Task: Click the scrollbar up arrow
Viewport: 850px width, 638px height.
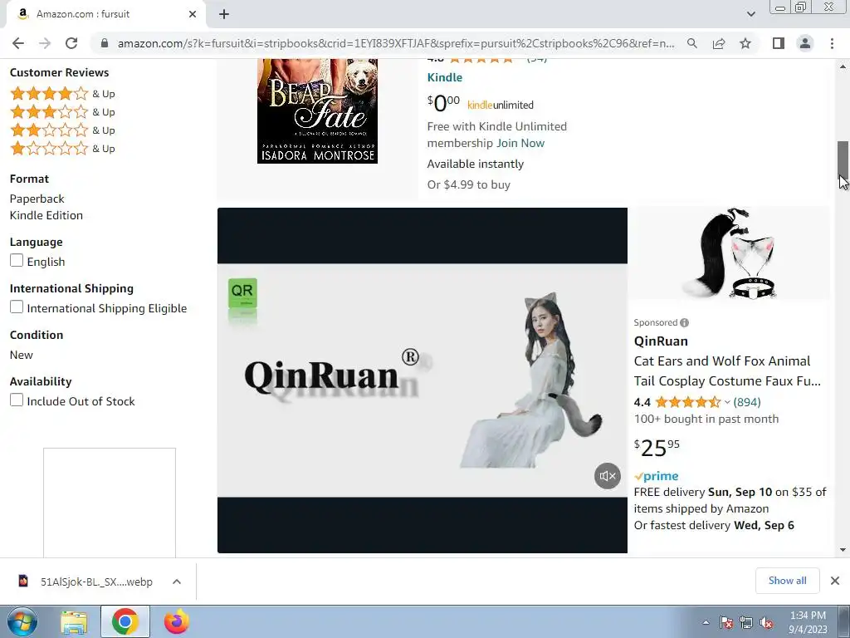Action: click(843, 66)
